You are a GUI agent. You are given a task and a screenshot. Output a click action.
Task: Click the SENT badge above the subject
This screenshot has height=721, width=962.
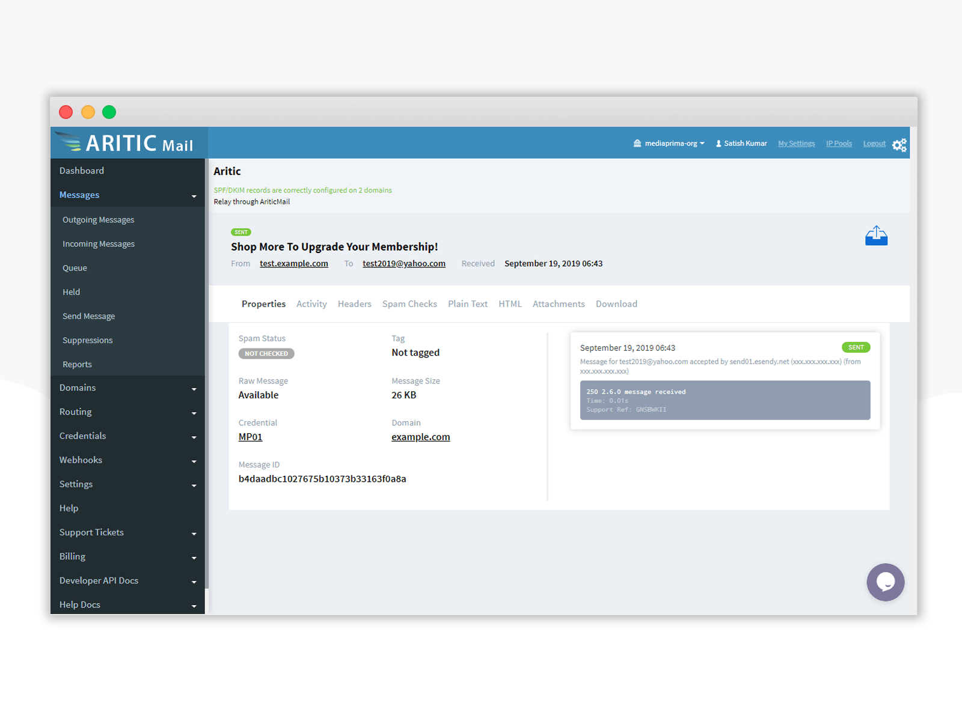241,232
